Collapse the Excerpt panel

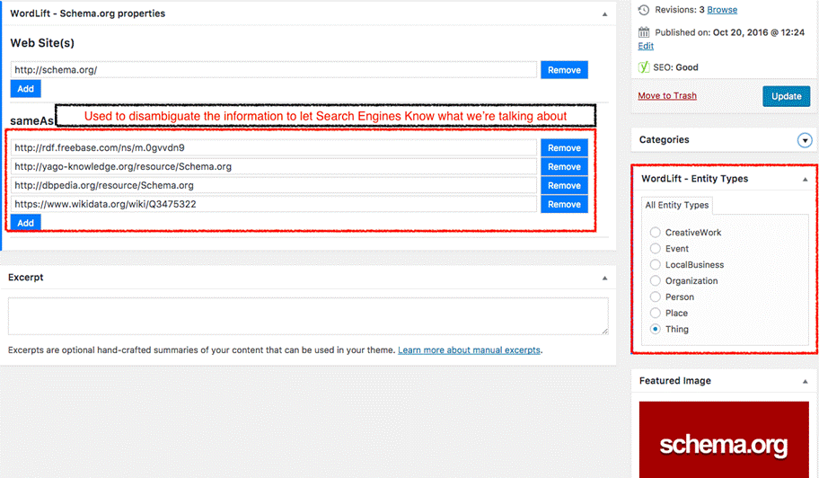[x=604, y=279]
